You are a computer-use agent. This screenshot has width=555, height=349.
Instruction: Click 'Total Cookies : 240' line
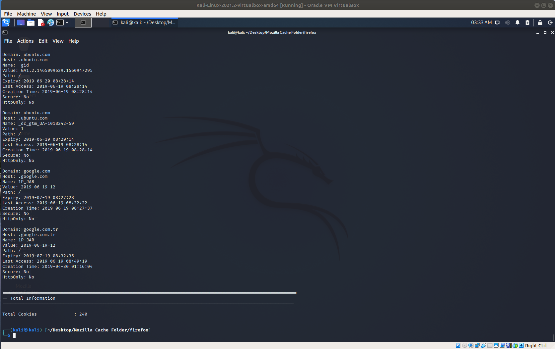(x=45, y=314)
